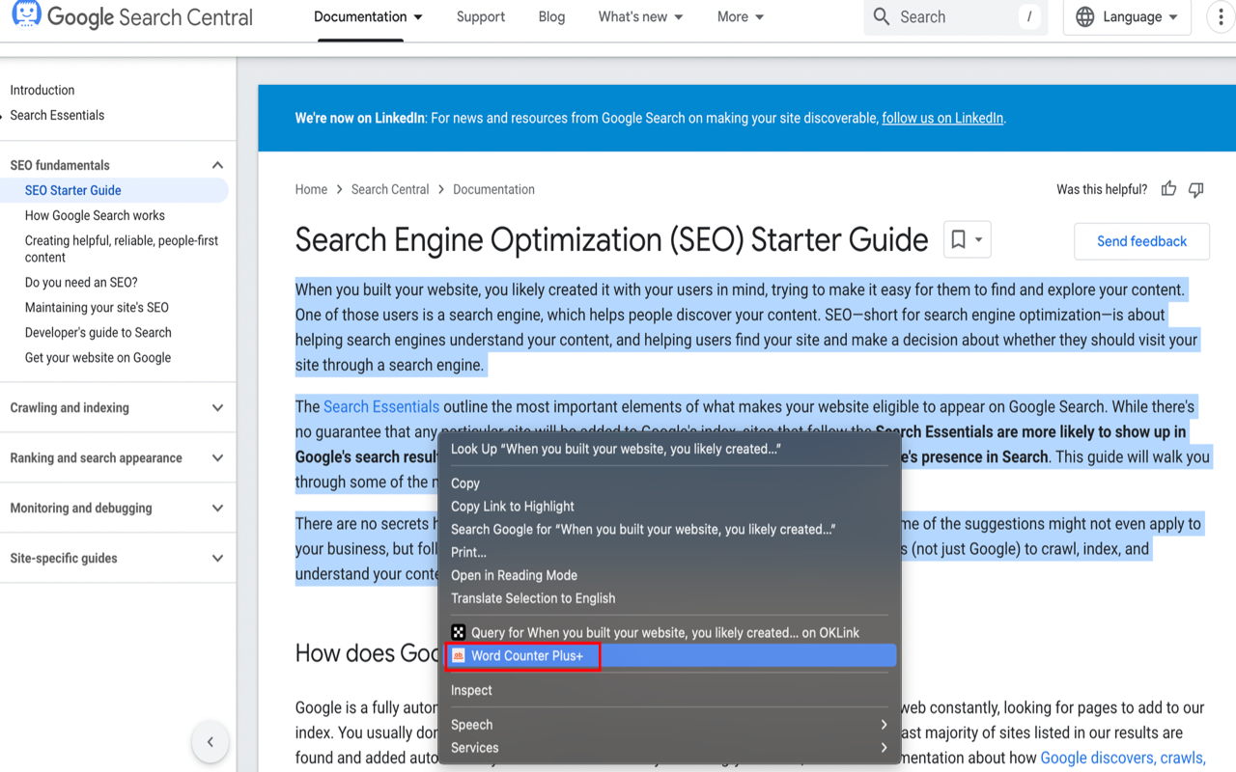Click the thumbs up helpful icon
Viewport: 1236px width, 772px height.
1168,189
